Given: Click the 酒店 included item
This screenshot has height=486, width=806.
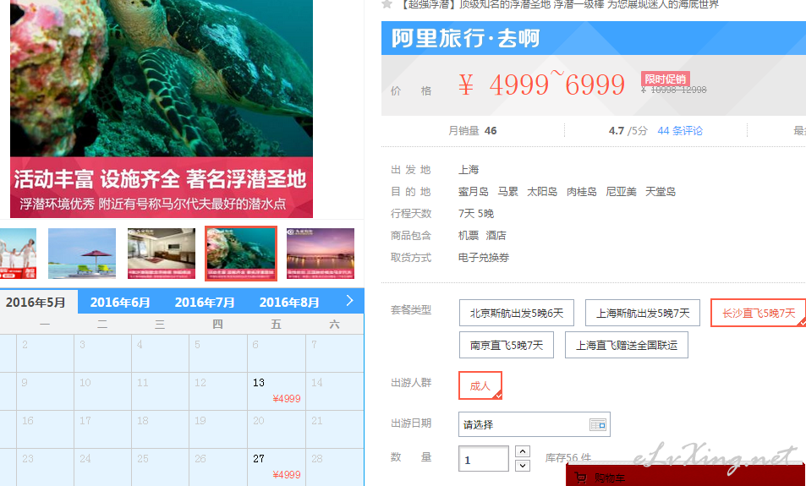Looking at the screenshot, I should tap(496, 235).
